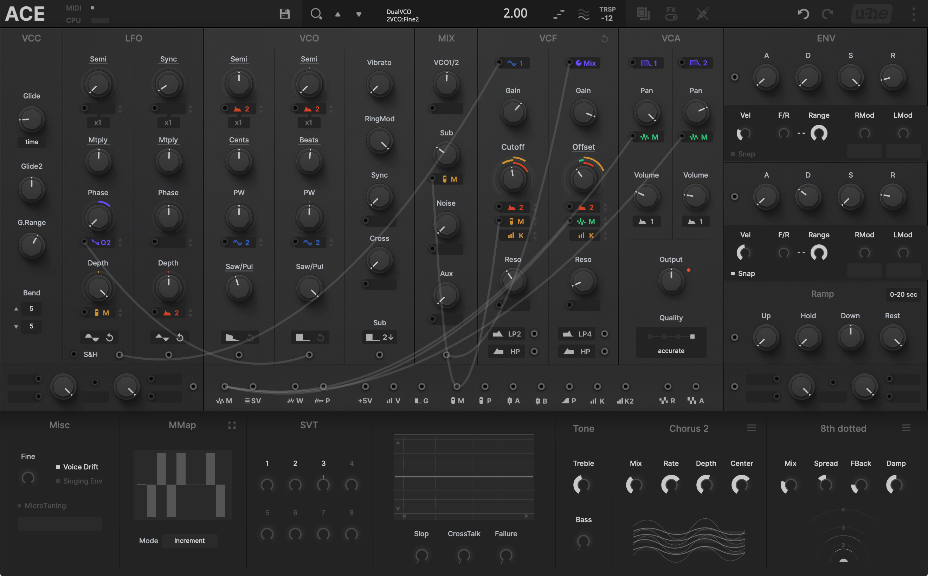Toggle Snap in the second envelope
Image resolution: width=928 pixels, height=576 pixels.
743,274
